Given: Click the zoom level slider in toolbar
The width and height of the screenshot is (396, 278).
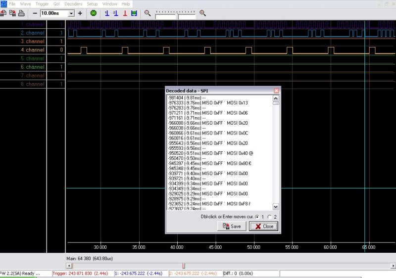Looking at the screenshot, I should [x=177, y=15].
